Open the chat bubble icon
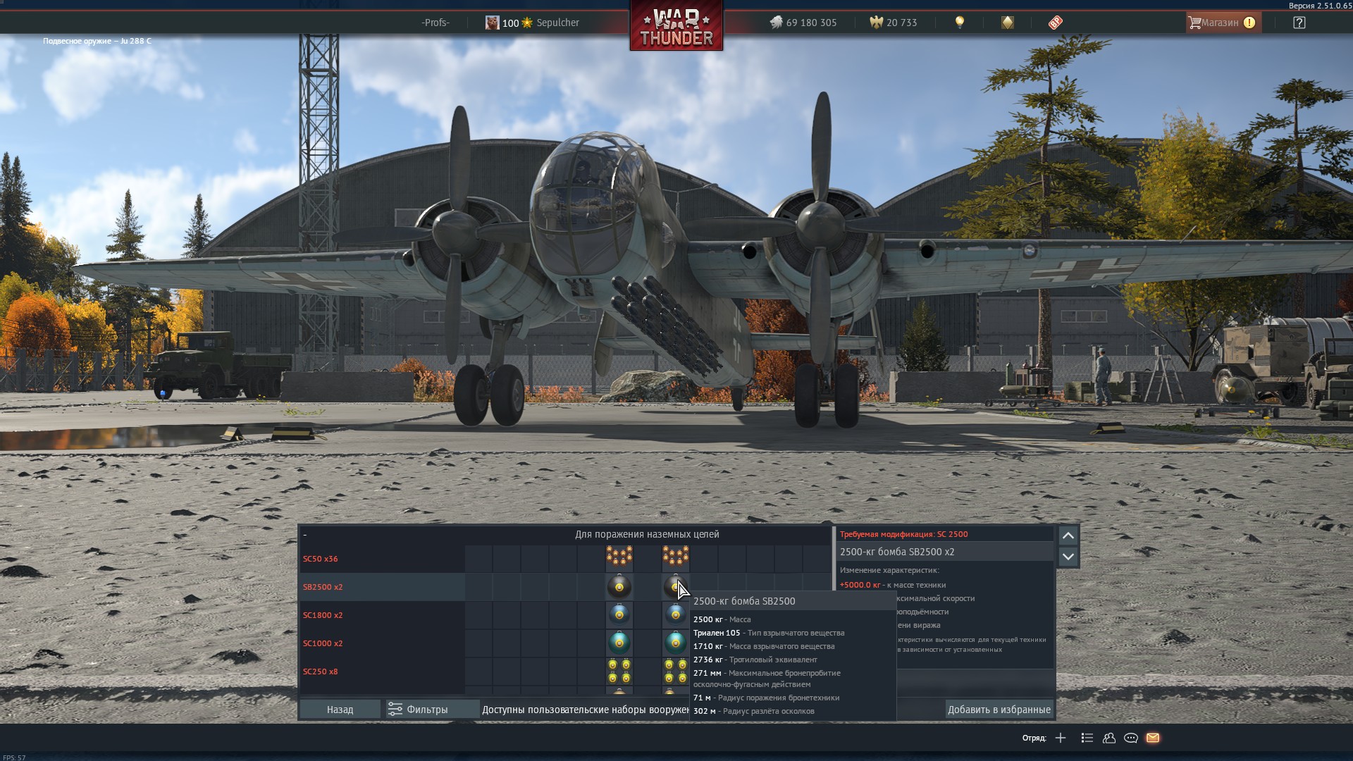The width and height of the screenshot is (1353, 761). (x=1131, y=738)
